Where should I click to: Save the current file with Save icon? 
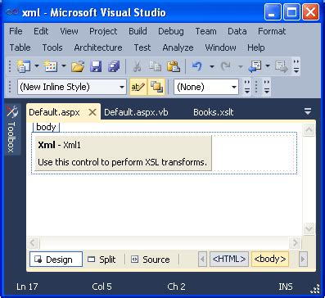[x=96, y=66]
